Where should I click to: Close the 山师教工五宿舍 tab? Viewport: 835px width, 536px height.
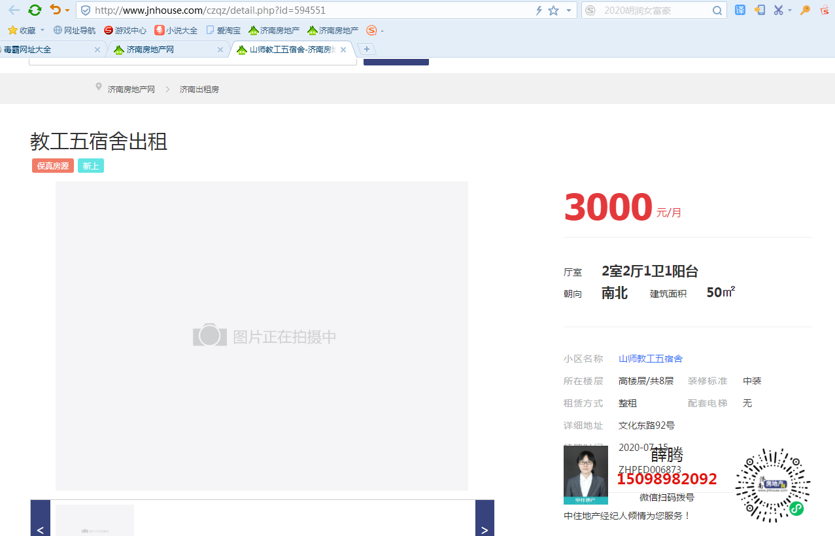point(343,50)
